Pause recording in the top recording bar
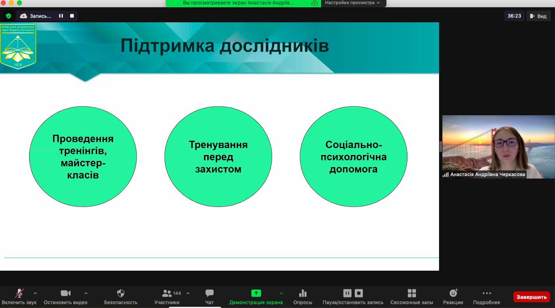This screenshot has height=308, width=555. tap(61, 16)
